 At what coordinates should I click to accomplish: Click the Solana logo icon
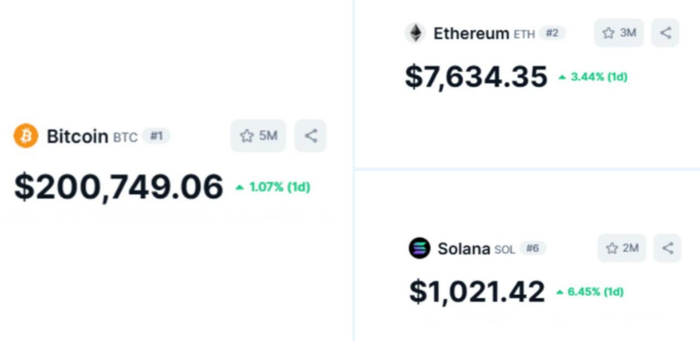419,248
